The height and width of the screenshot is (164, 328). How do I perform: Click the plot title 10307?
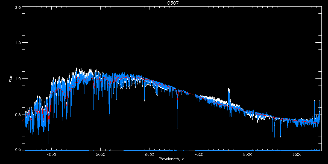click(172, 3)
